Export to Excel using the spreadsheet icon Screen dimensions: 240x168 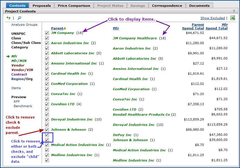[x=233, y=18]
